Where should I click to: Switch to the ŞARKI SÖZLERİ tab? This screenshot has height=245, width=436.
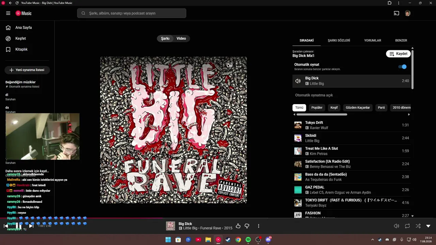pos(339,40)
